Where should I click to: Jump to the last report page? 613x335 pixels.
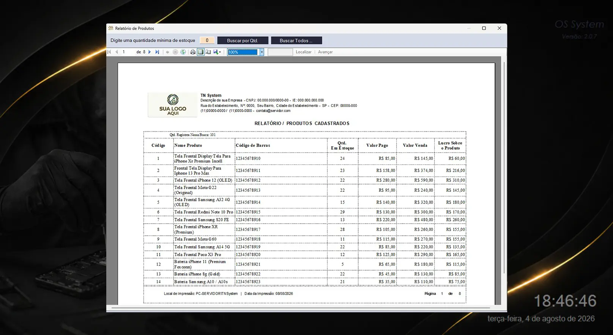[157, 52]
